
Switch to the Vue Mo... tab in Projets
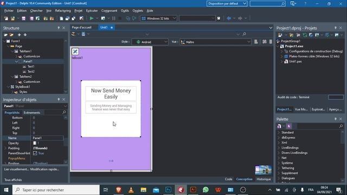click(x=301, y=109)
